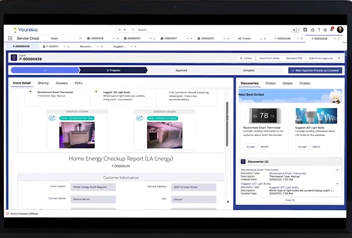Accept the Suggest LED Light Bulbs action
This screenshot has width=352, height=238.
pos(302,147)
